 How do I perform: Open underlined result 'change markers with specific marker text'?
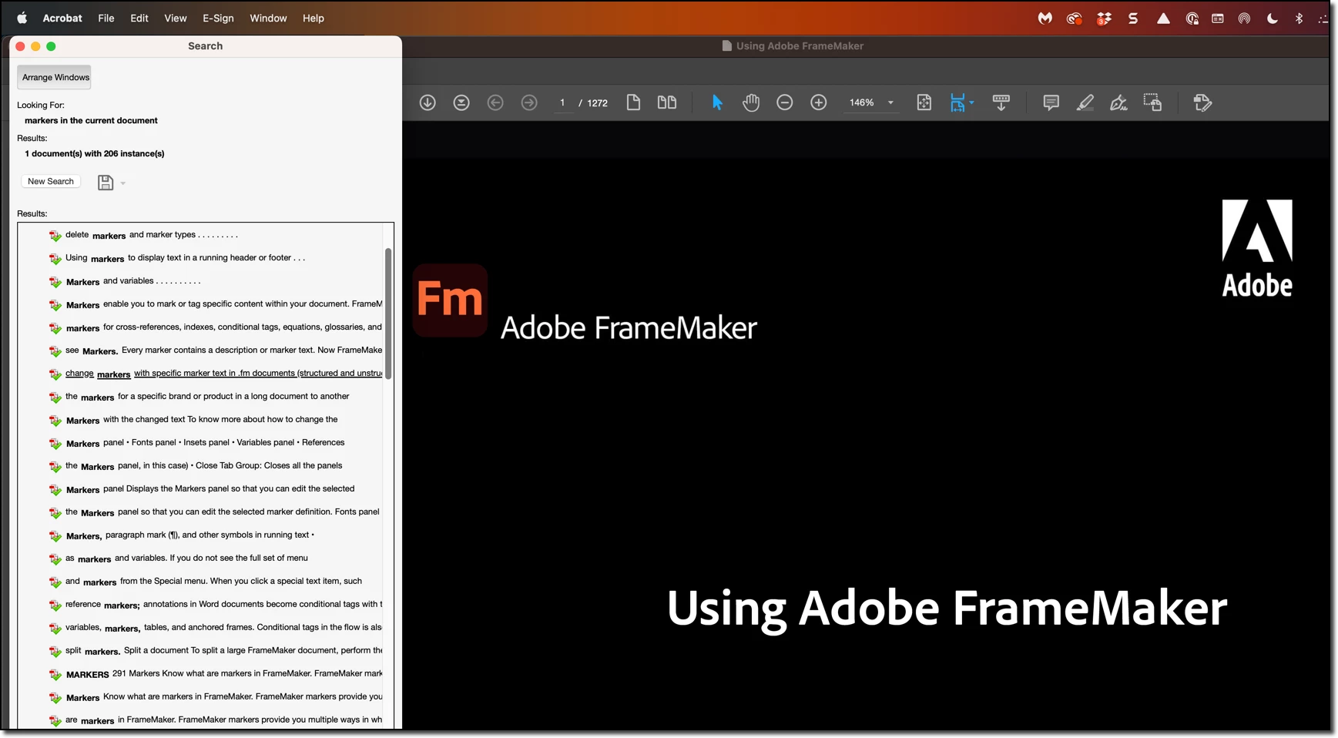[x=223, y=374]
